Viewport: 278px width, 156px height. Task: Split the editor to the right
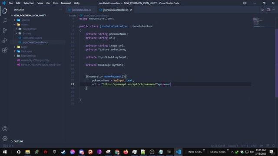[268, 10]
